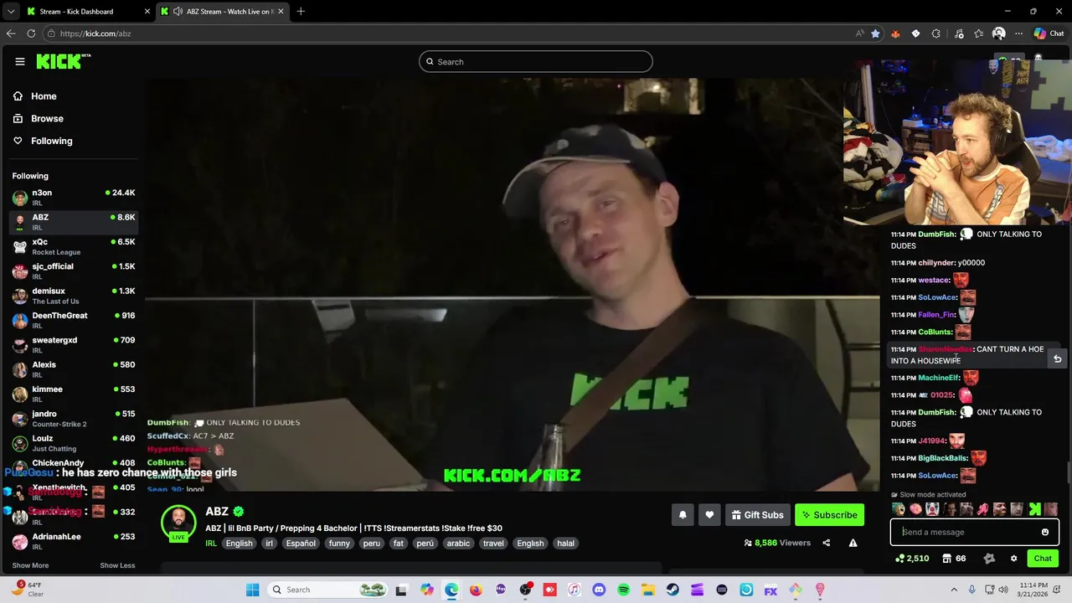Open channel points 2,510 icon
The width and height of the screenshot is (1072, 603).
(912, 559)
